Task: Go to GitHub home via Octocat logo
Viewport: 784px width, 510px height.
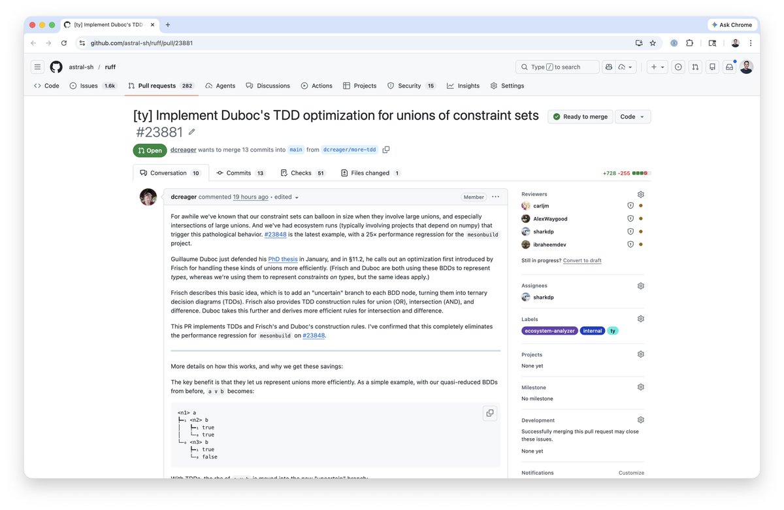Action: coord(56,67)
